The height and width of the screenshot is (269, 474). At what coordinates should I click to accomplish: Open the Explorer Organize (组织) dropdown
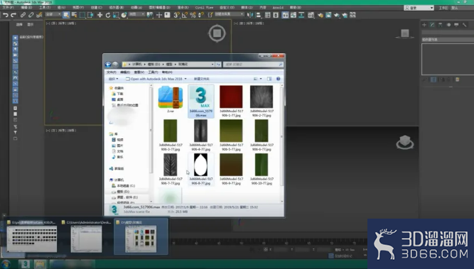point(114,79)
